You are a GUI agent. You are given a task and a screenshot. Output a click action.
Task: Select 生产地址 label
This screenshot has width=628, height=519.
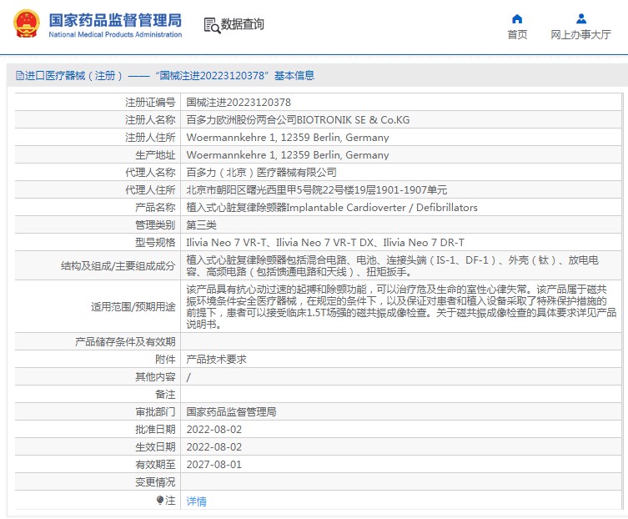[155, 155]
